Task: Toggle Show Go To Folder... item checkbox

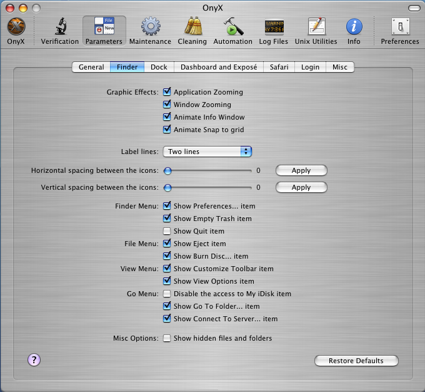Action: [167, 306]
